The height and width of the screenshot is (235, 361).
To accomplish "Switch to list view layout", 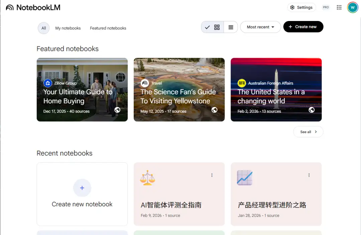I will 231,27.
